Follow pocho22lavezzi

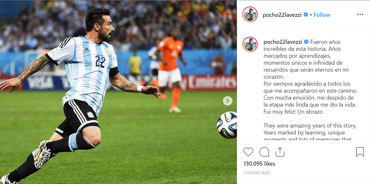pyautogui.click(x=322, y=15)
